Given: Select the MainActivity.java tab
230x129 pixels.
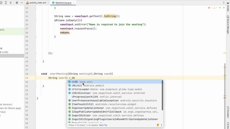Looking at the screenshot, I should 63,3.
